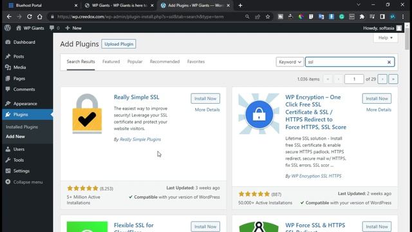The height and width of the screenshot is (232, 412).
Task: Click the WP Giants site name link
Action: click(30, 28)
